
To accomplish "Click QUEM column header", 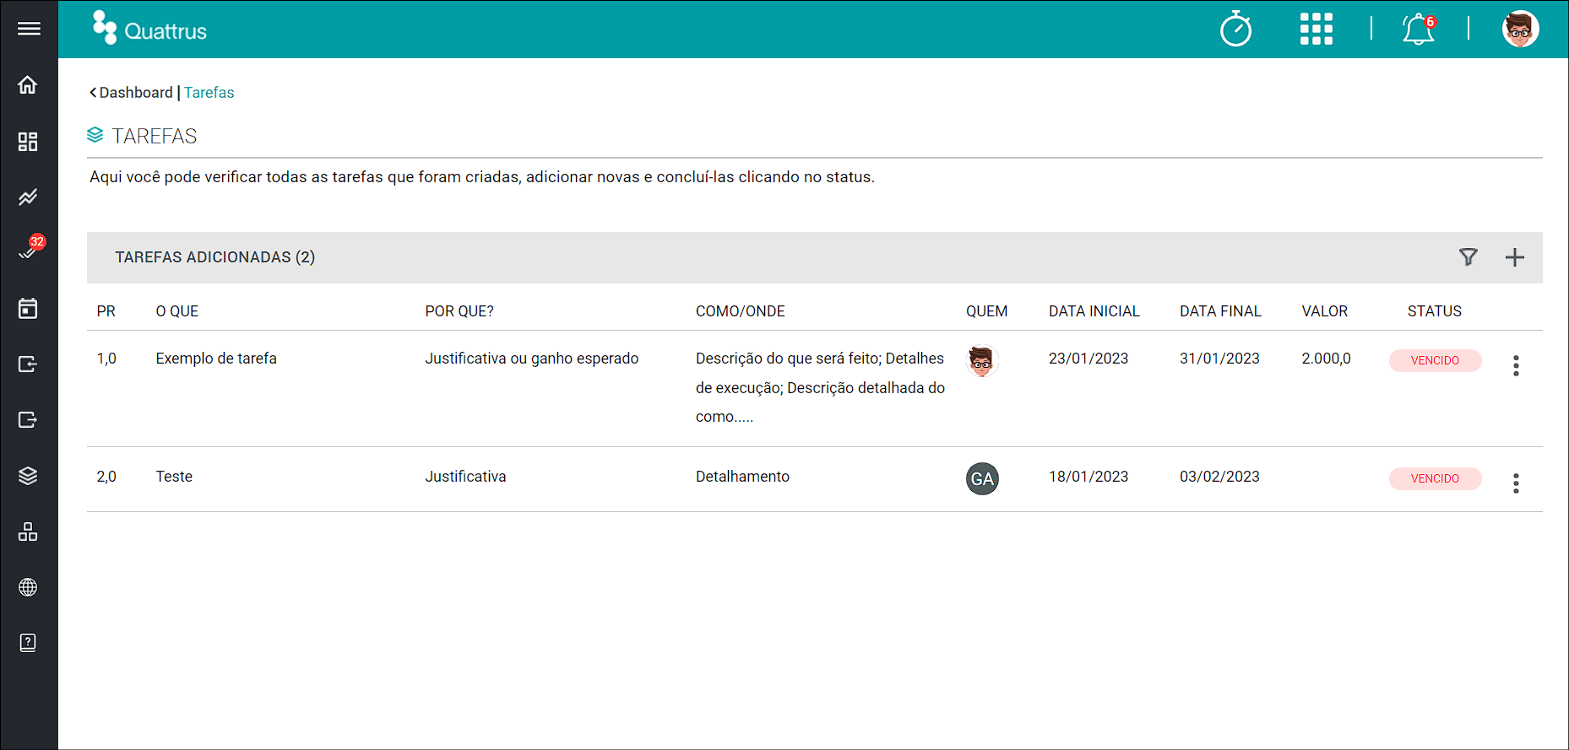I will (986, 311).
